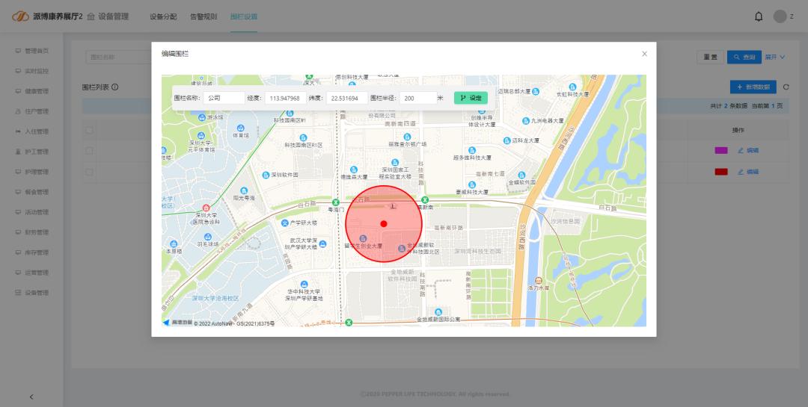Click the 九洲电器大厦 map marker icon
The width and height of the screenshot is (808, 407).
click(526, 121)
